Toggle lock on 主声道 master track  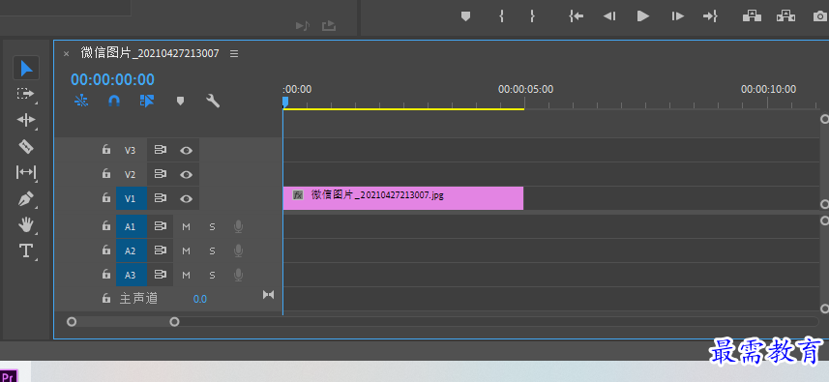click(106, 299)
